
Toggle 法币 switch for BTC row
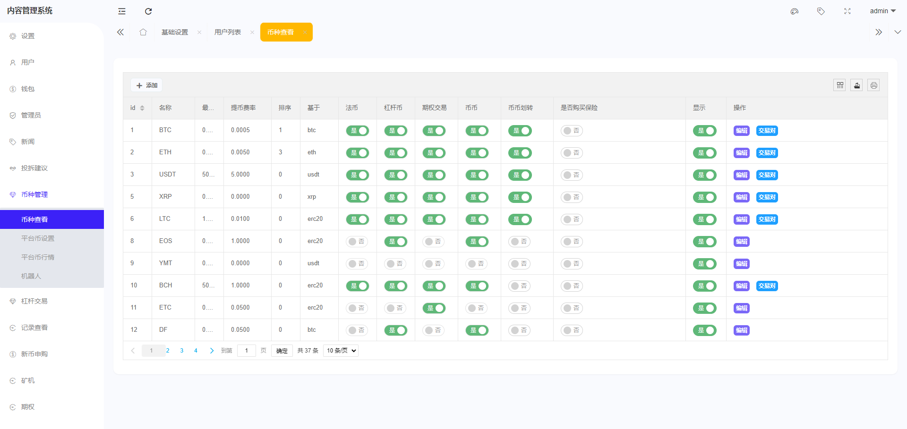pos(357,131)
